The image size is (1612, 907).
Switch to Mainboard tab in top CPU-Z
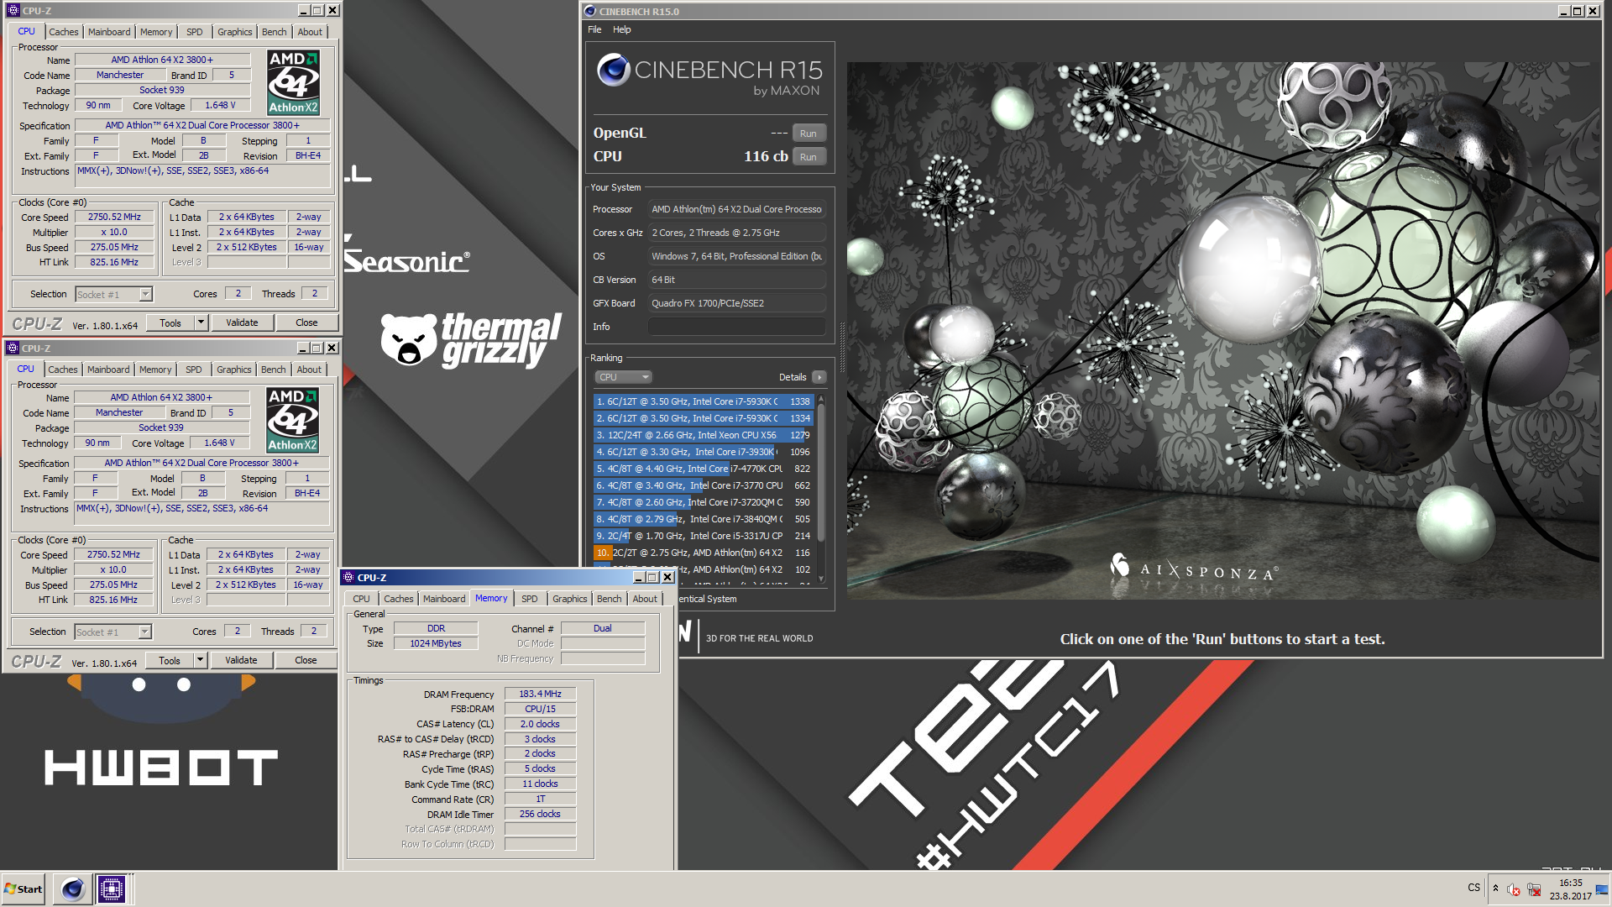coord(109,32)
